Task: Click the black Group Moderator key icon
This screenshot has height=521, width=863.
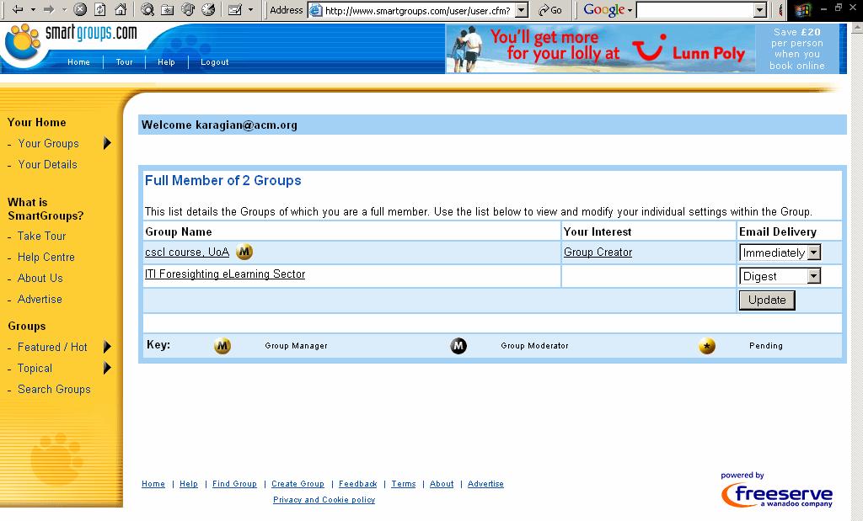Action: [x=458, y=346]
